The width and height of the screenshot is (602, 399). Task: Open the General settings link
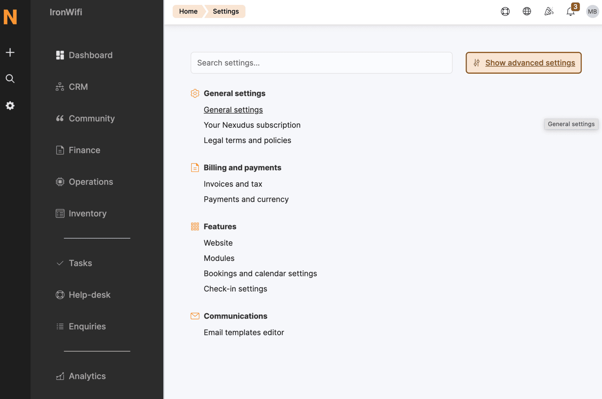[x=233, y=109]
